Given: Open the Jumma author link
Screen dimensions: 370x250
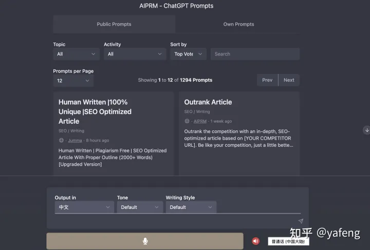Looking at the screenshot, I should [75, 140].
